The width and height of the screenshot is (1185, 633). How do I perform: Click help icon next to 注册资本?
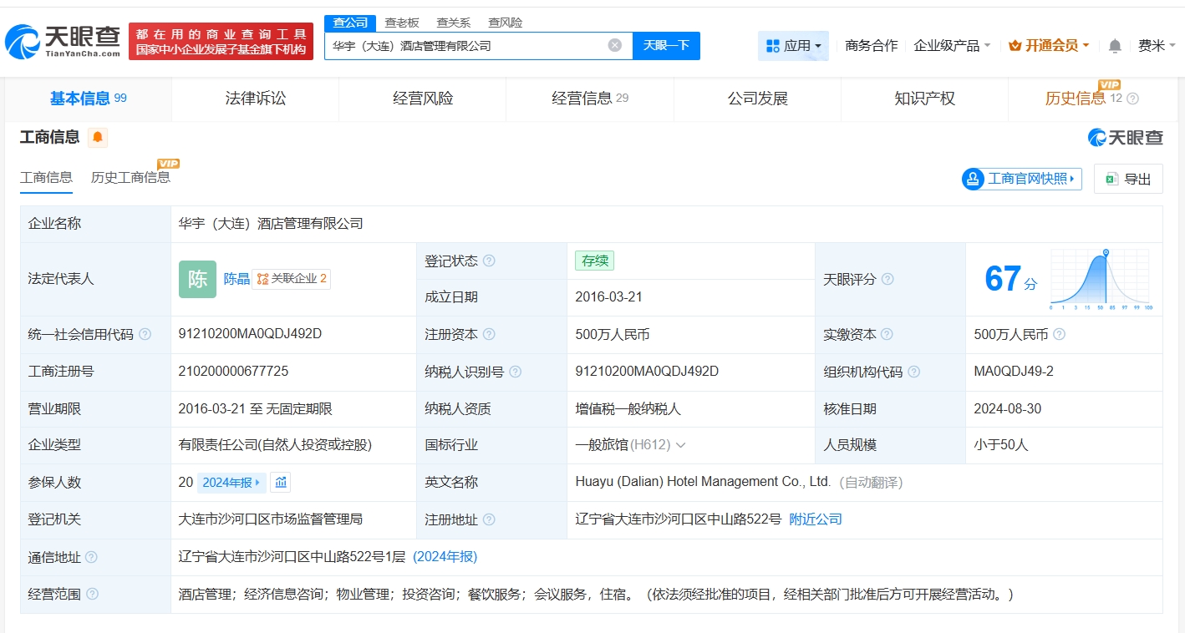point(489,334)
